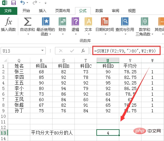Click the 插入函数 fx icon in ribbon
This screenshot has width=164, height=141.
pyautogui.click(x=8, y=22)
